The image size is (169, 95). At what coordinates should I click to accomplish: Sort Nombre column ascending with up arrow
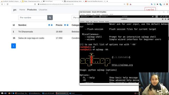pos(49,25)
